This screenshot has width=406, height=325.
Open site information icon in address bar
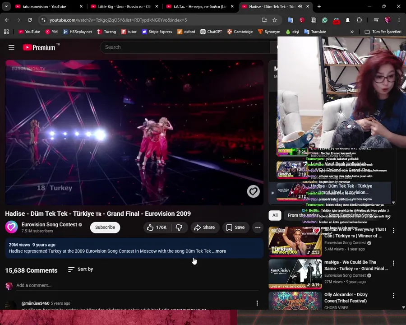pos(43,20)
